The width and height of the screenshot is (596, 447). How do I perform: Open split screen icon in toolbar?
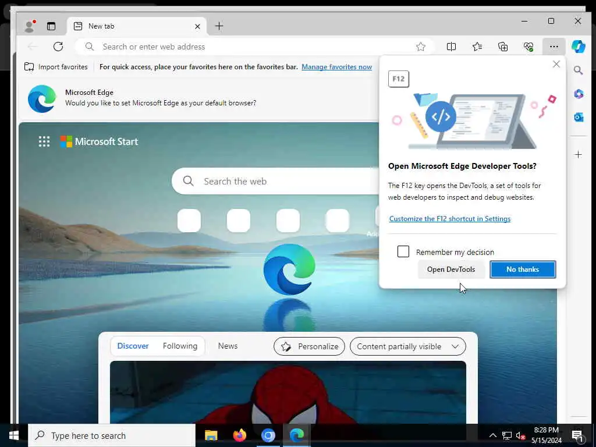pyautogui.click(x=451, y=47)
